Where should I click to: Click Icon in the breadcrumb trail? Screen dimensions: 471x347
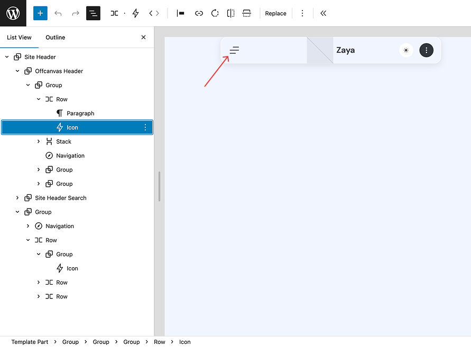tap(184, 342)
